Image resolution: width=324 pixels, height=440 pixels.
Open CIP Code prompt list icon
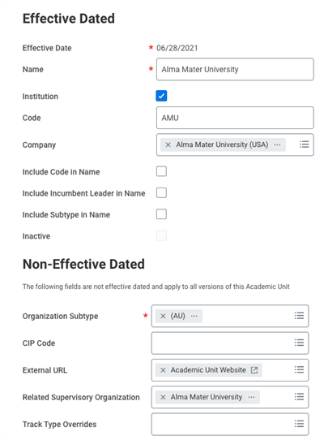pos(299,343)
